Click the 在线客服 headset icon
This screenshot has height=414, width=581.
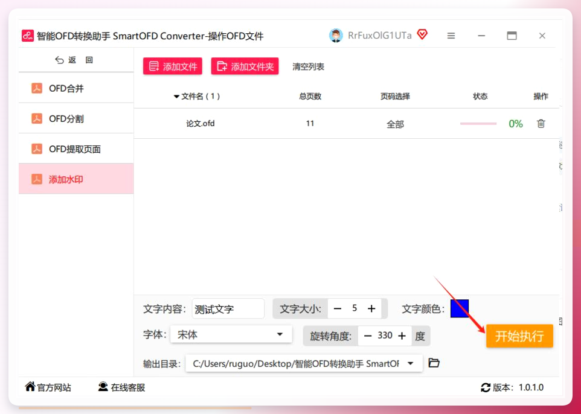(103, 387)
